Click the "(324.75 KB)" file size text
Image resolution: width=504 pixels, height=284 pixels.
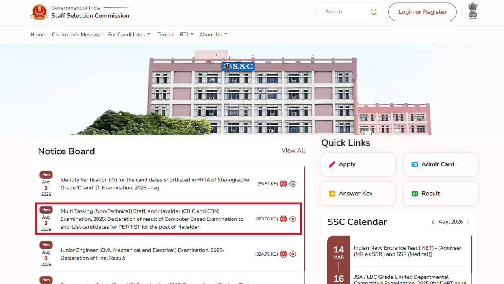[267, 254]
